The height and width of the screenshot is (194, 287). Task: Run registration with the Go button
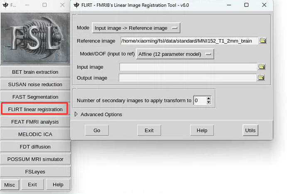(x=97, y=130)
